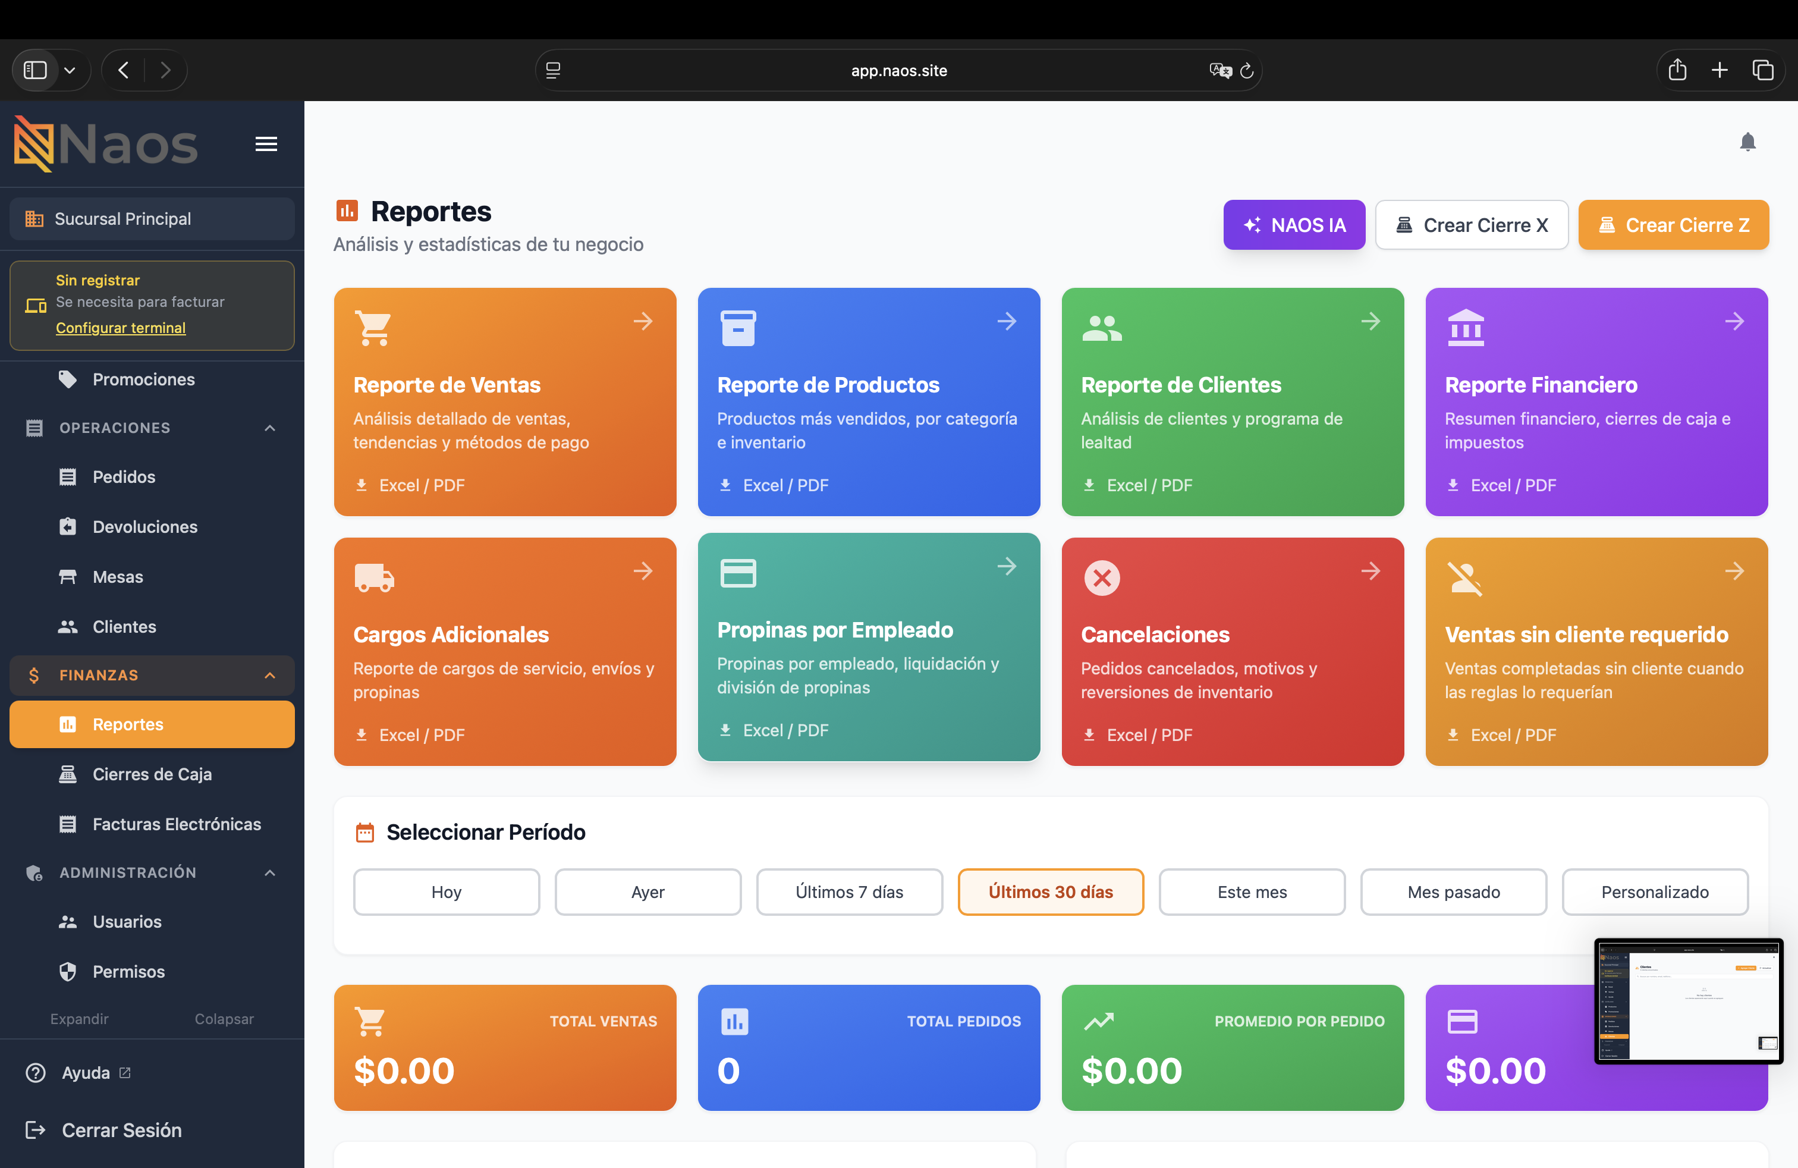The height and width of the screenshot is (1168, 1798).
Task: Click Configurar terminal link
Action: [x=121, y=328]
